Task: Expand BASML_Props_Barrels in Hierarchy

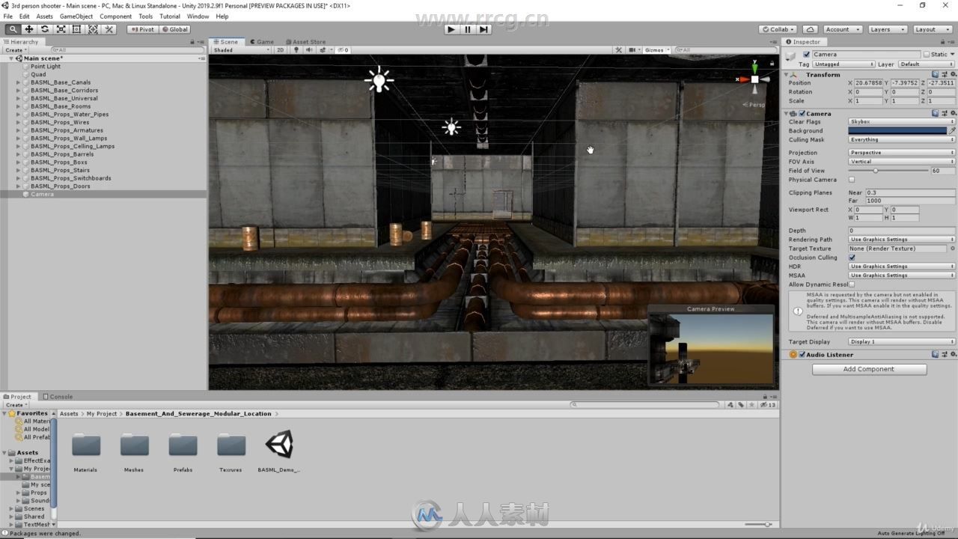Action: (19, 154)
